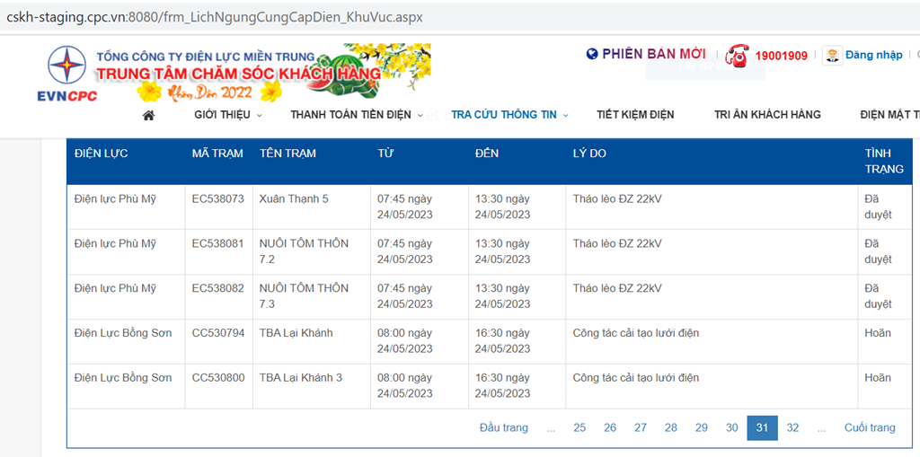Go to Đầu trang first page
The image size is (920, 457).
[503, 427]
